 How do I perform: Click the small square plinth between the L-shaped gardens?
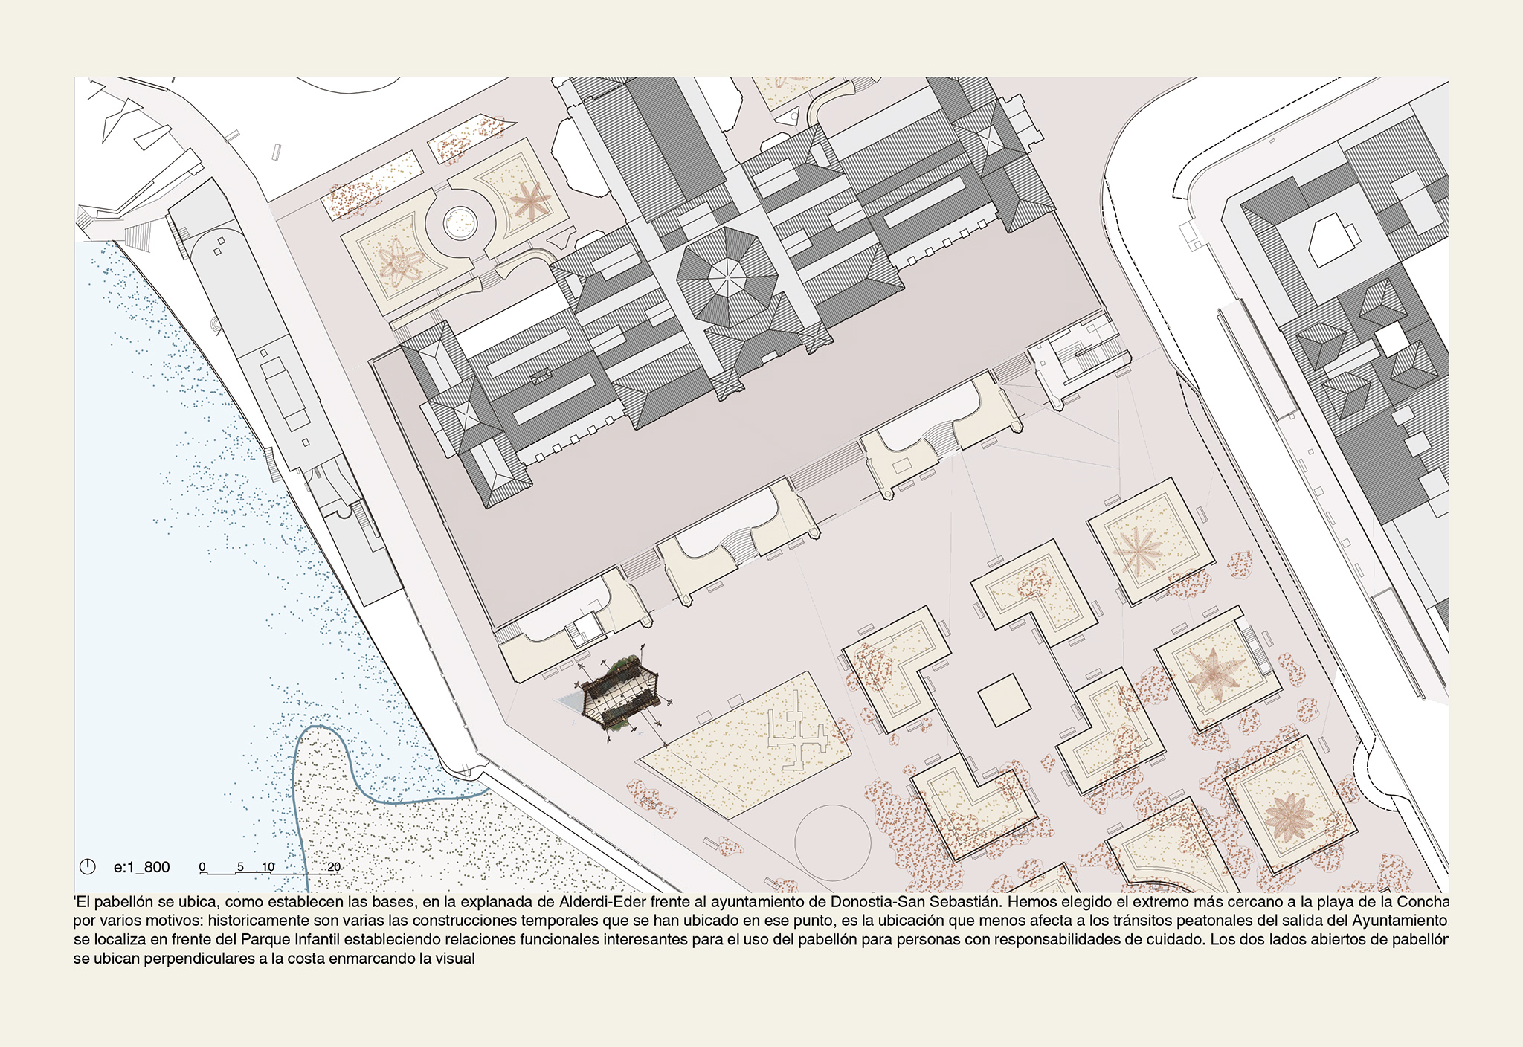(x=1004, y=700)
